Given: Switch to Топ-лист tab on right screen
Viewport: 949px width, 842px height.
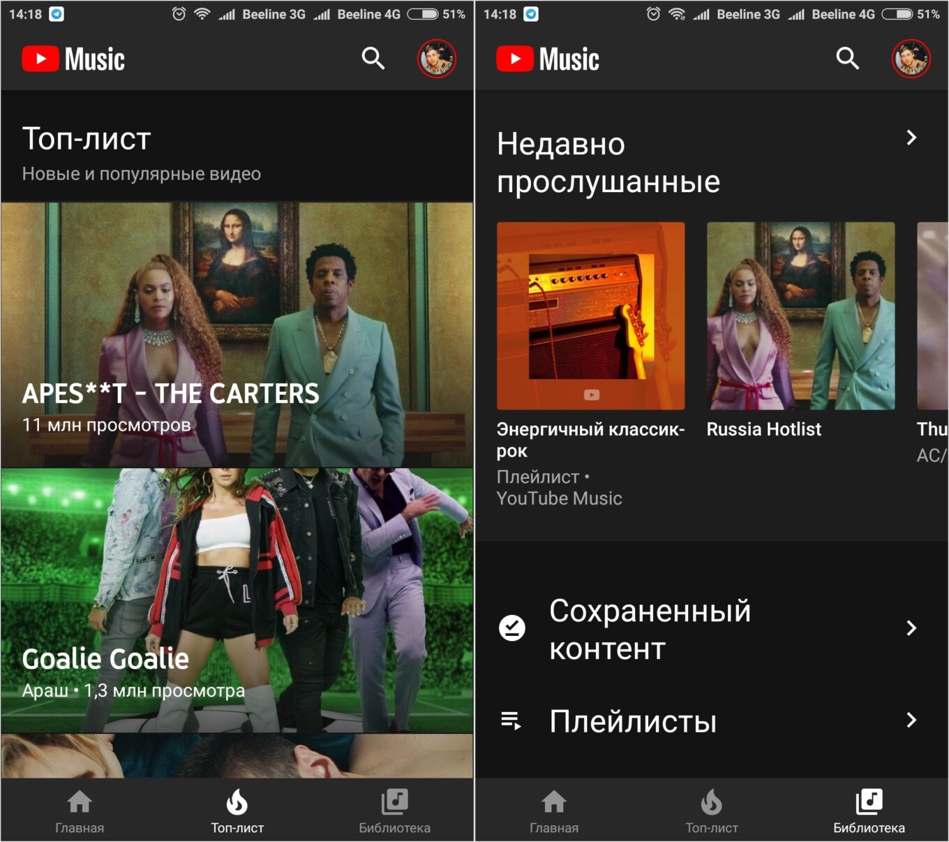Looking at the screenshot, I should click(712, 812).
